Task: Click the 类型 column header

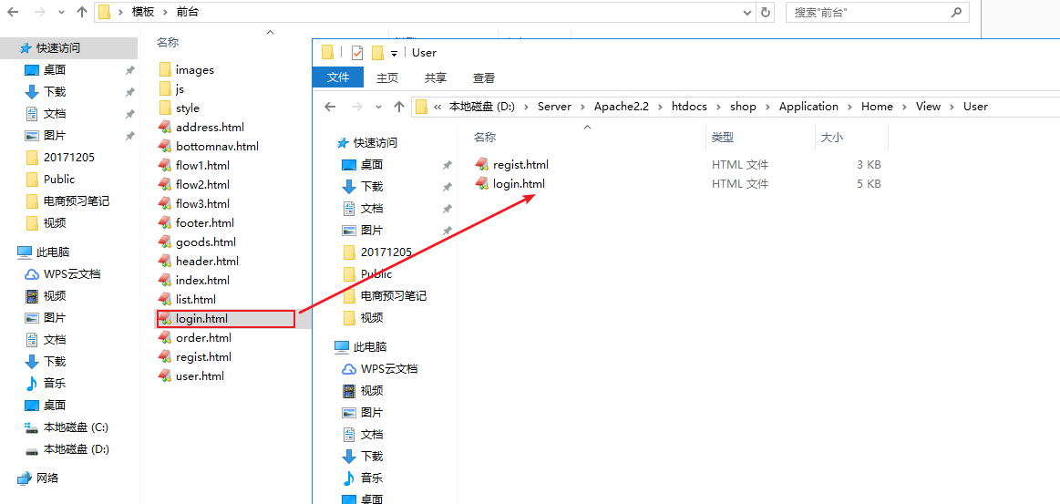Action: point(723,138)
